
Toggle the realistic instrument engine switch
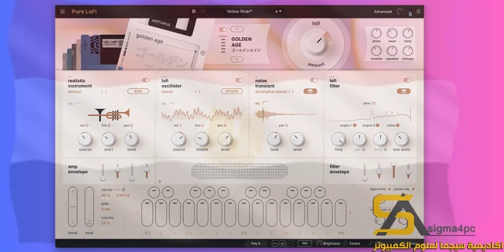tap(146, 80)
